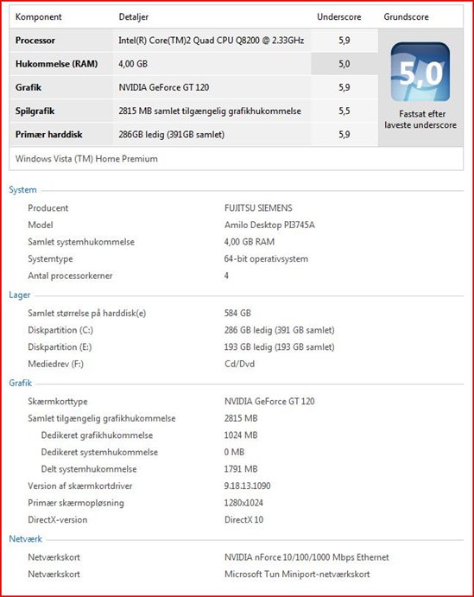This screenshot has width=474, height=597.
Task: Click the Komponent column header
Action: (x=39, y=16)
